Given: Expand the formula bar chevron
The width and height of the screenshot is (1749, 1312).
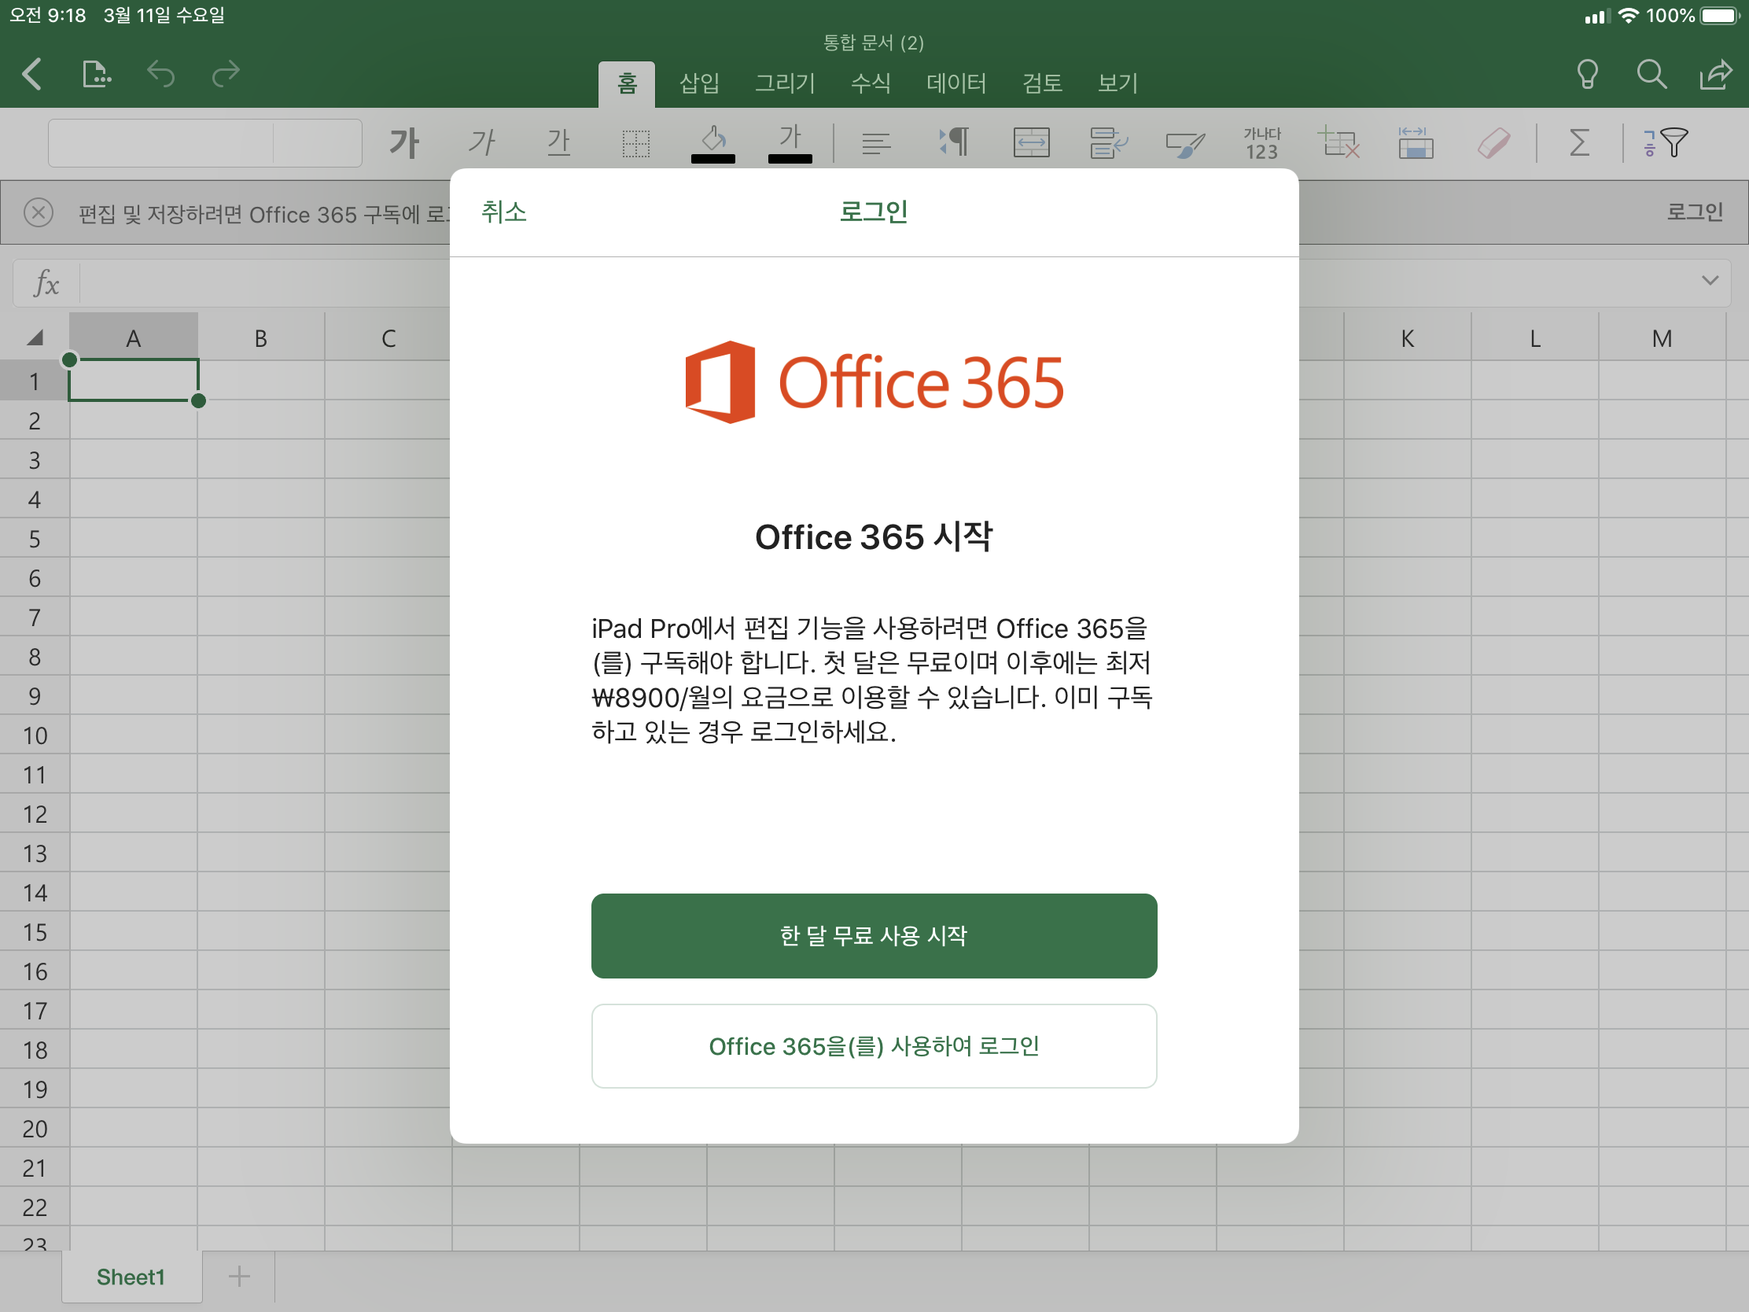Looking at the screenshot, I should click(1710, 281).
